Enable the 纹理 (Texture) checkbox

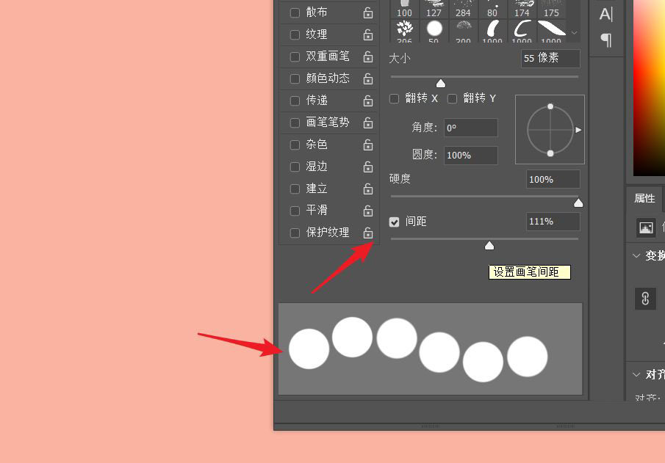[x=295, y=34]
